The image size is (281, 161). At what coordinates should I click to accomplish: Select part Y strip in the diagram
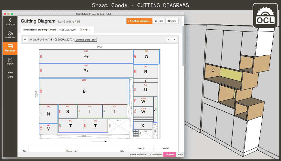tap(146, 81)
